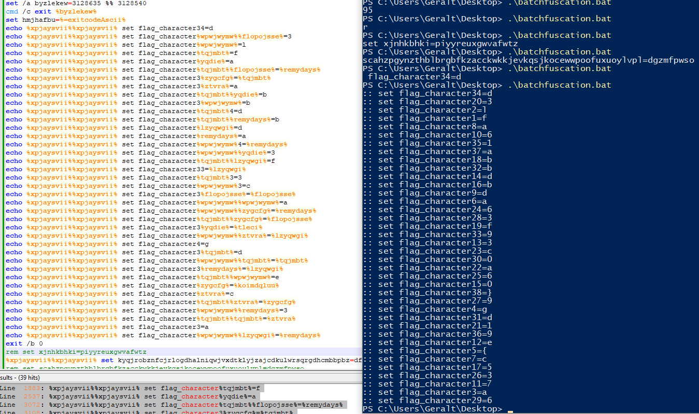This screenshot has width=699, height=414.
Task: Click PowerShell output ':: set flag_character14=d'
Action: tap(428, 176)
